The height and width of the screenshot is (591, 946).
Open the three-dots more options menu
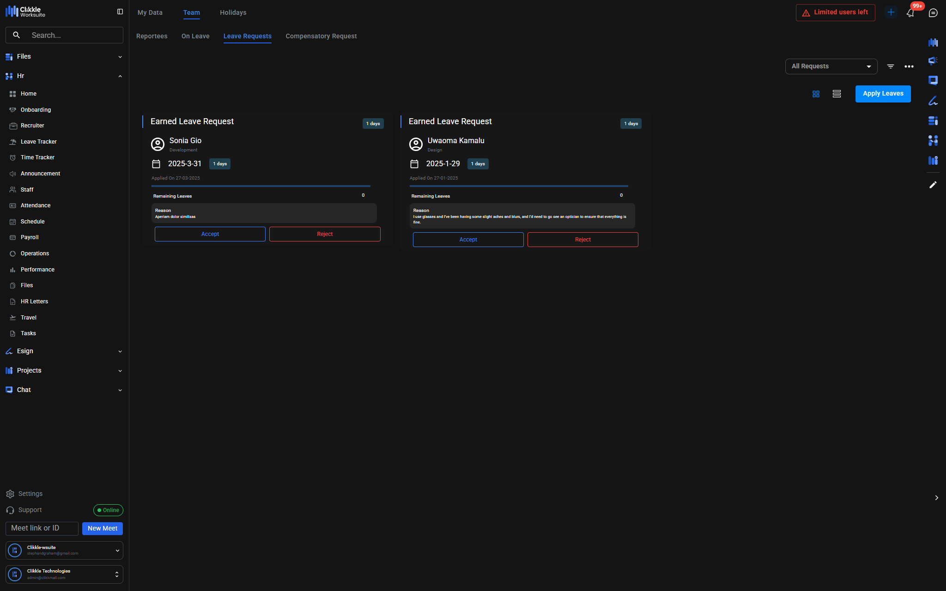[909, 66]
